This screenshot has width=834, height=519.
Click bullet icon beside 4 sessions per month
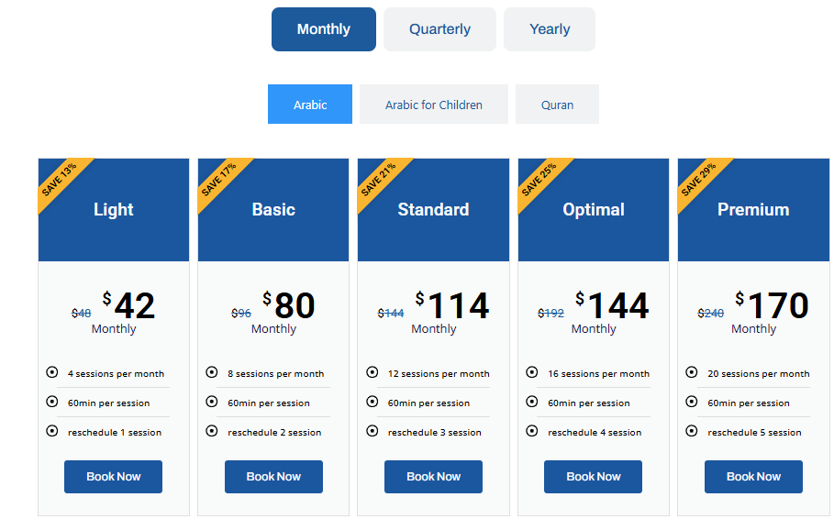[51, 372]
